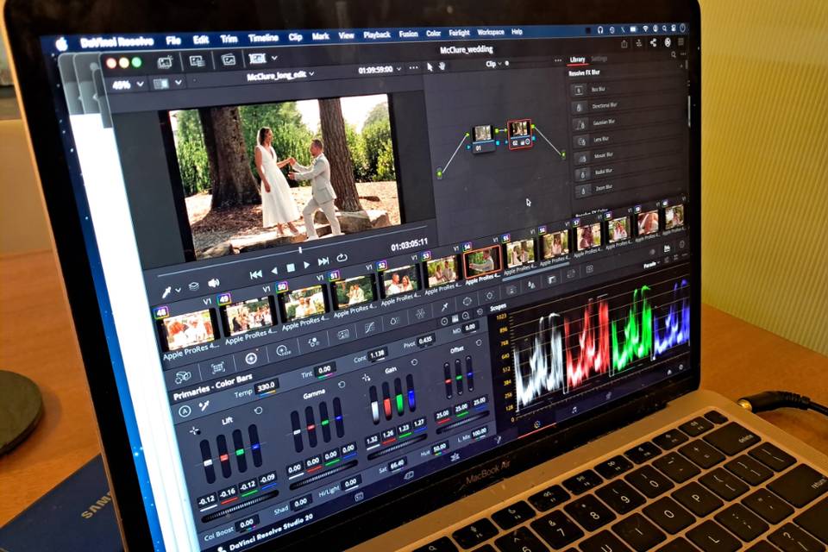
Task: Stop playback with the stop button
Action: (x=290, y=268)
